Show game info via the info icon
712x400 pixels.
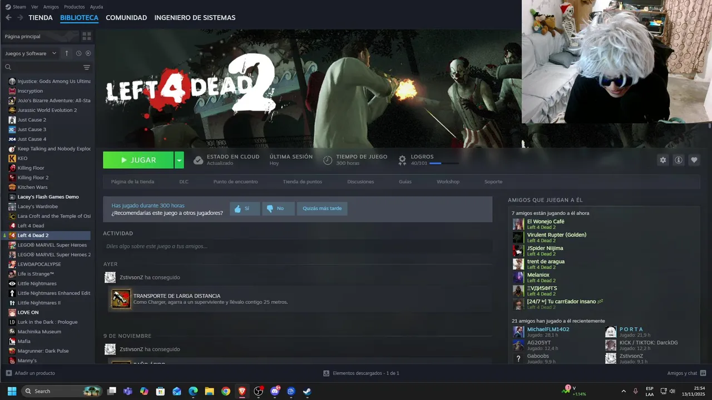pos(679,160)
